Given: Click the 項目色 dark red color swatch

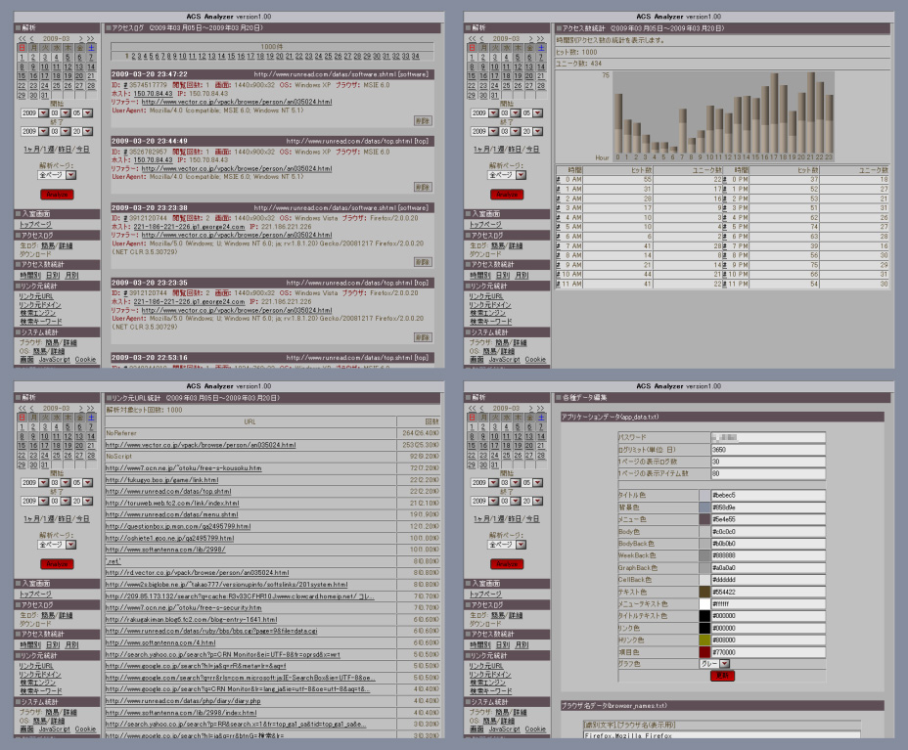Looking at the screenshot, I should pos(704,651).
